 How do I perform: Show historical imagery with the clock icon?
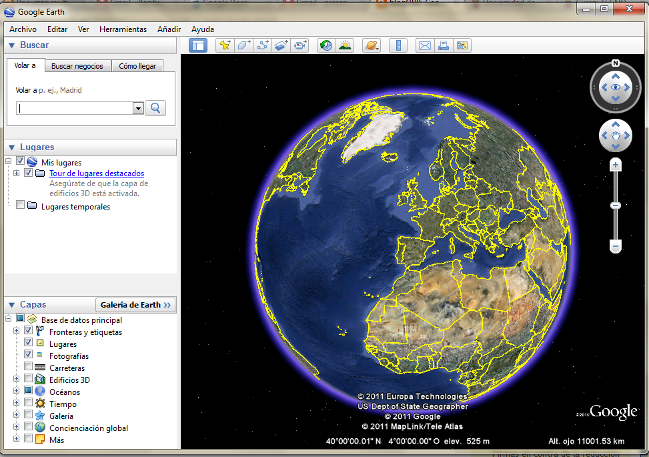click(x=325, y=45)
